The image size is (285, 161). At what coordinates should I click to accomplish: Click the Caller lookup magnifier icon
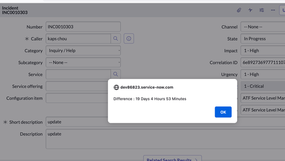pos(116,39)
